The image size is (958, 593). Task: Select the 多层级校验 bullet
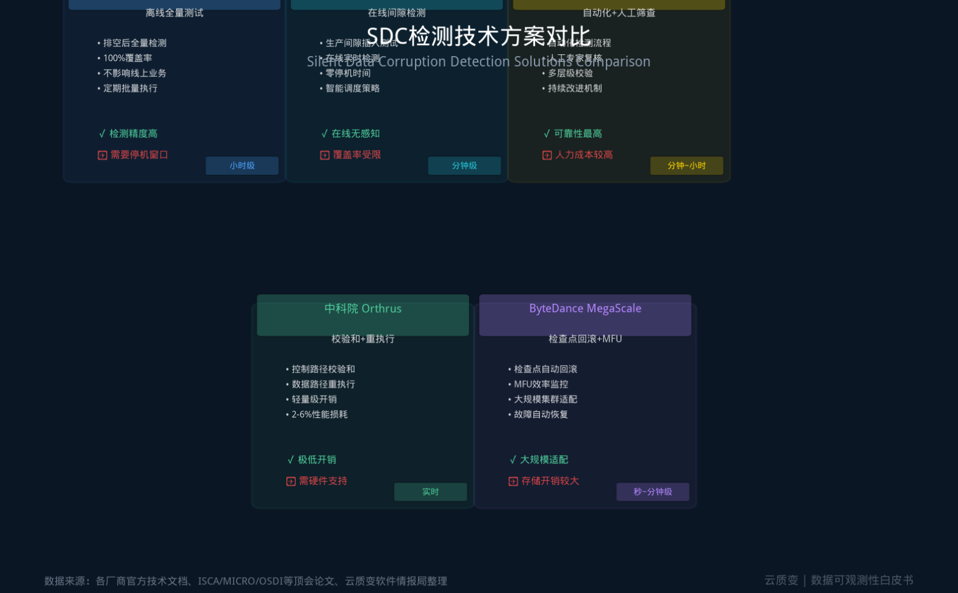(x=567, y=73)
